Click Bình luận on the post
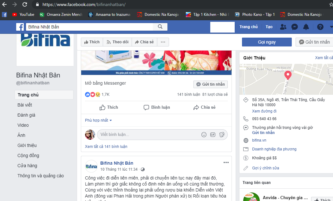Screen dimensions: 333x201 click(x=157, y=107)
